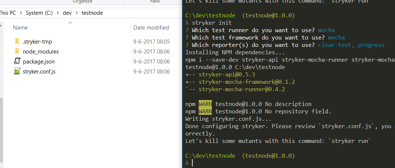Select the .stryker-tmp folder icon
The width and height of the screenshot is (395, 168).
(x=17, y=41)
